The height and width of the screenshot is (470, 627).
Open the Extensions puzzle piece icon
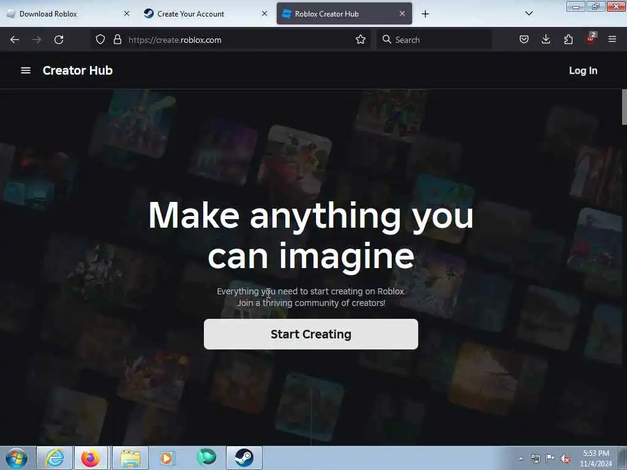568,40
